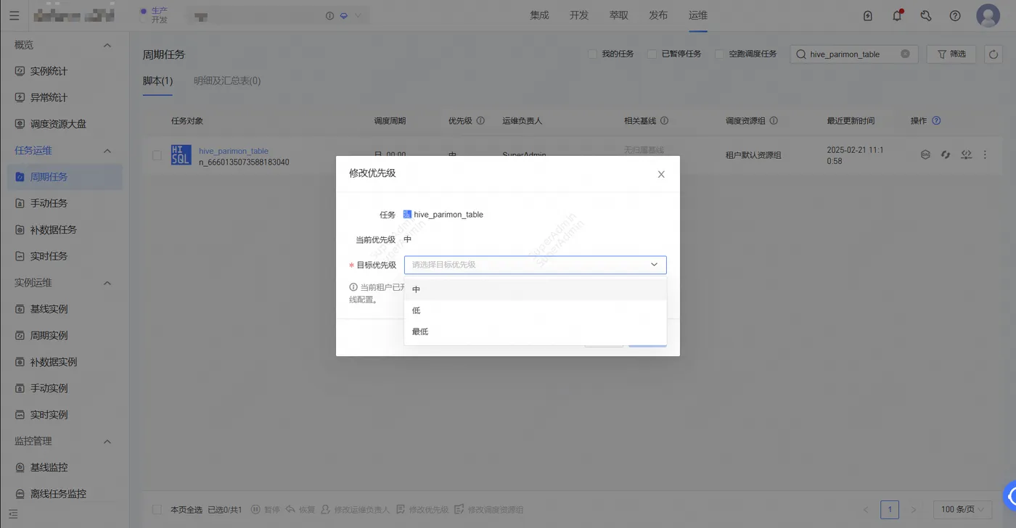
Task: Check the 本页全选 checkbox
Action: tap(157, 510)
